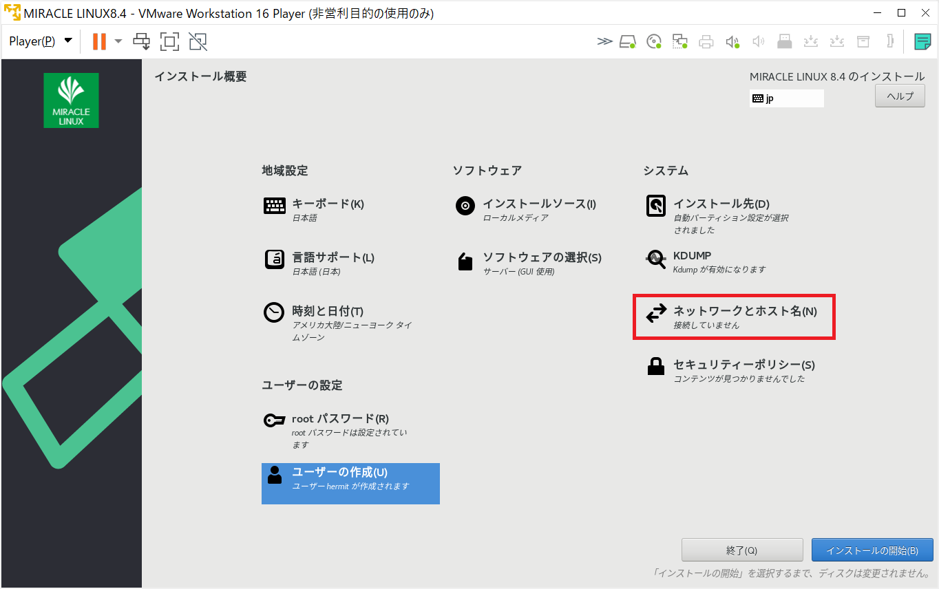
Task: Click the magnifier icon next to KDUMP
Action: point(656,259)
